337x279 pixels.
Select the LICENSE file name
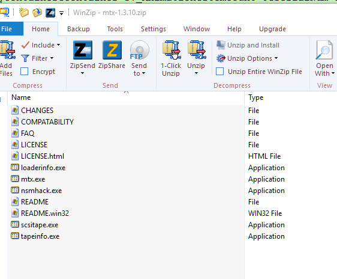tap(34, 145)
